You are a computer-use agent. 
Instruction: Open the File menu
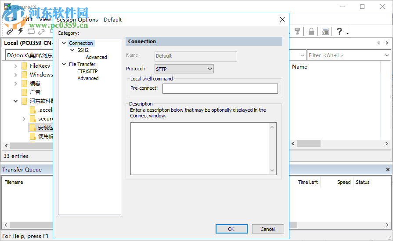pyautogui.click(x=12, y=19)
